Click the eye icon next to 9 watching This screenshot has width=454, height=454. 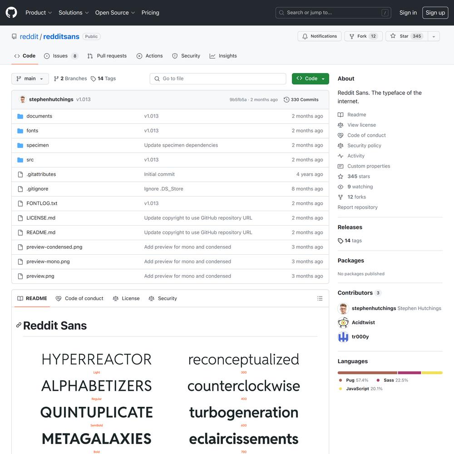click(x=340, y=187)
